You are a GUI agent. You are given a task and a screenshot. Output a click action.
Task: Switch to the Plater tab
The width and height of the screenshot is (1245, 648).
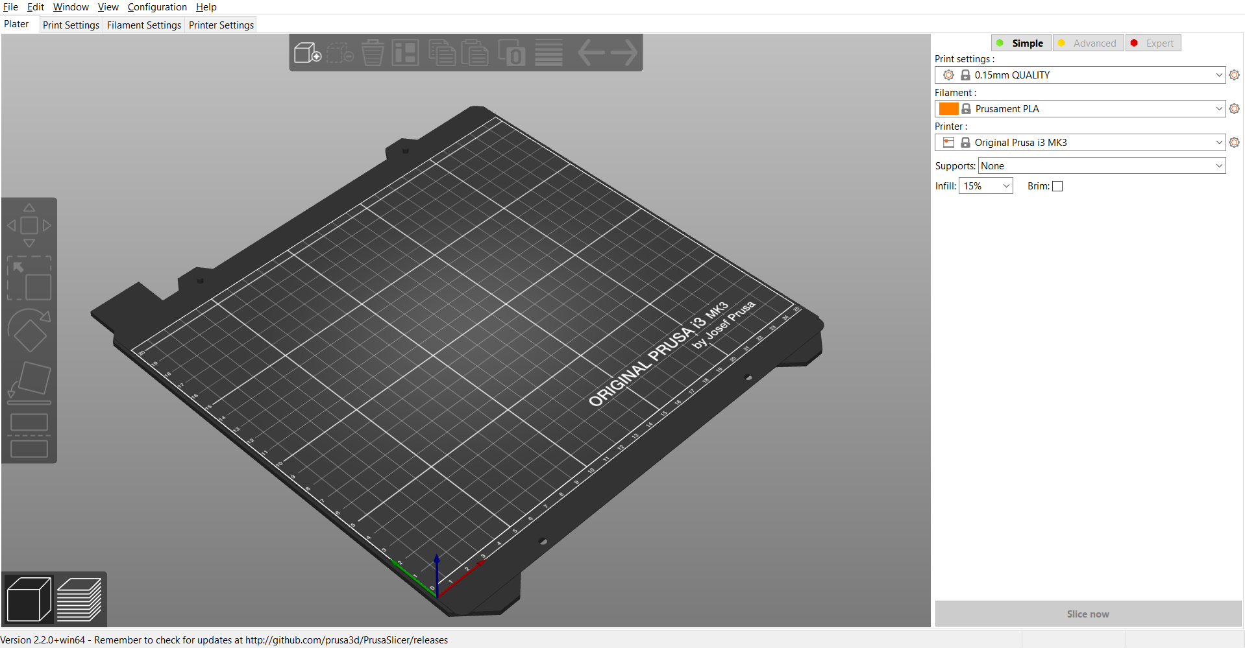tap(17, 25)
